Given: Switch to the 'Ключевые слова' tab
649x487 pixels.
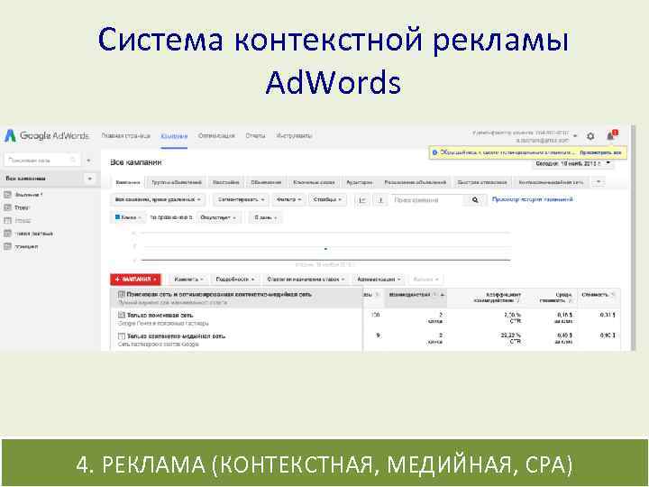Looking at the screenshot, I should (x=314, y=182).
